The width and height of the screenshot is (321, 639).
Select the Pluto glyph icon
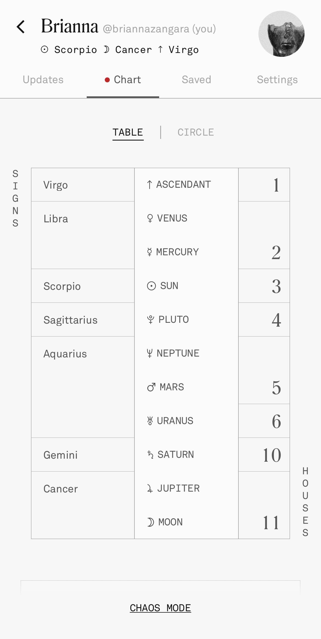point(151,319)
